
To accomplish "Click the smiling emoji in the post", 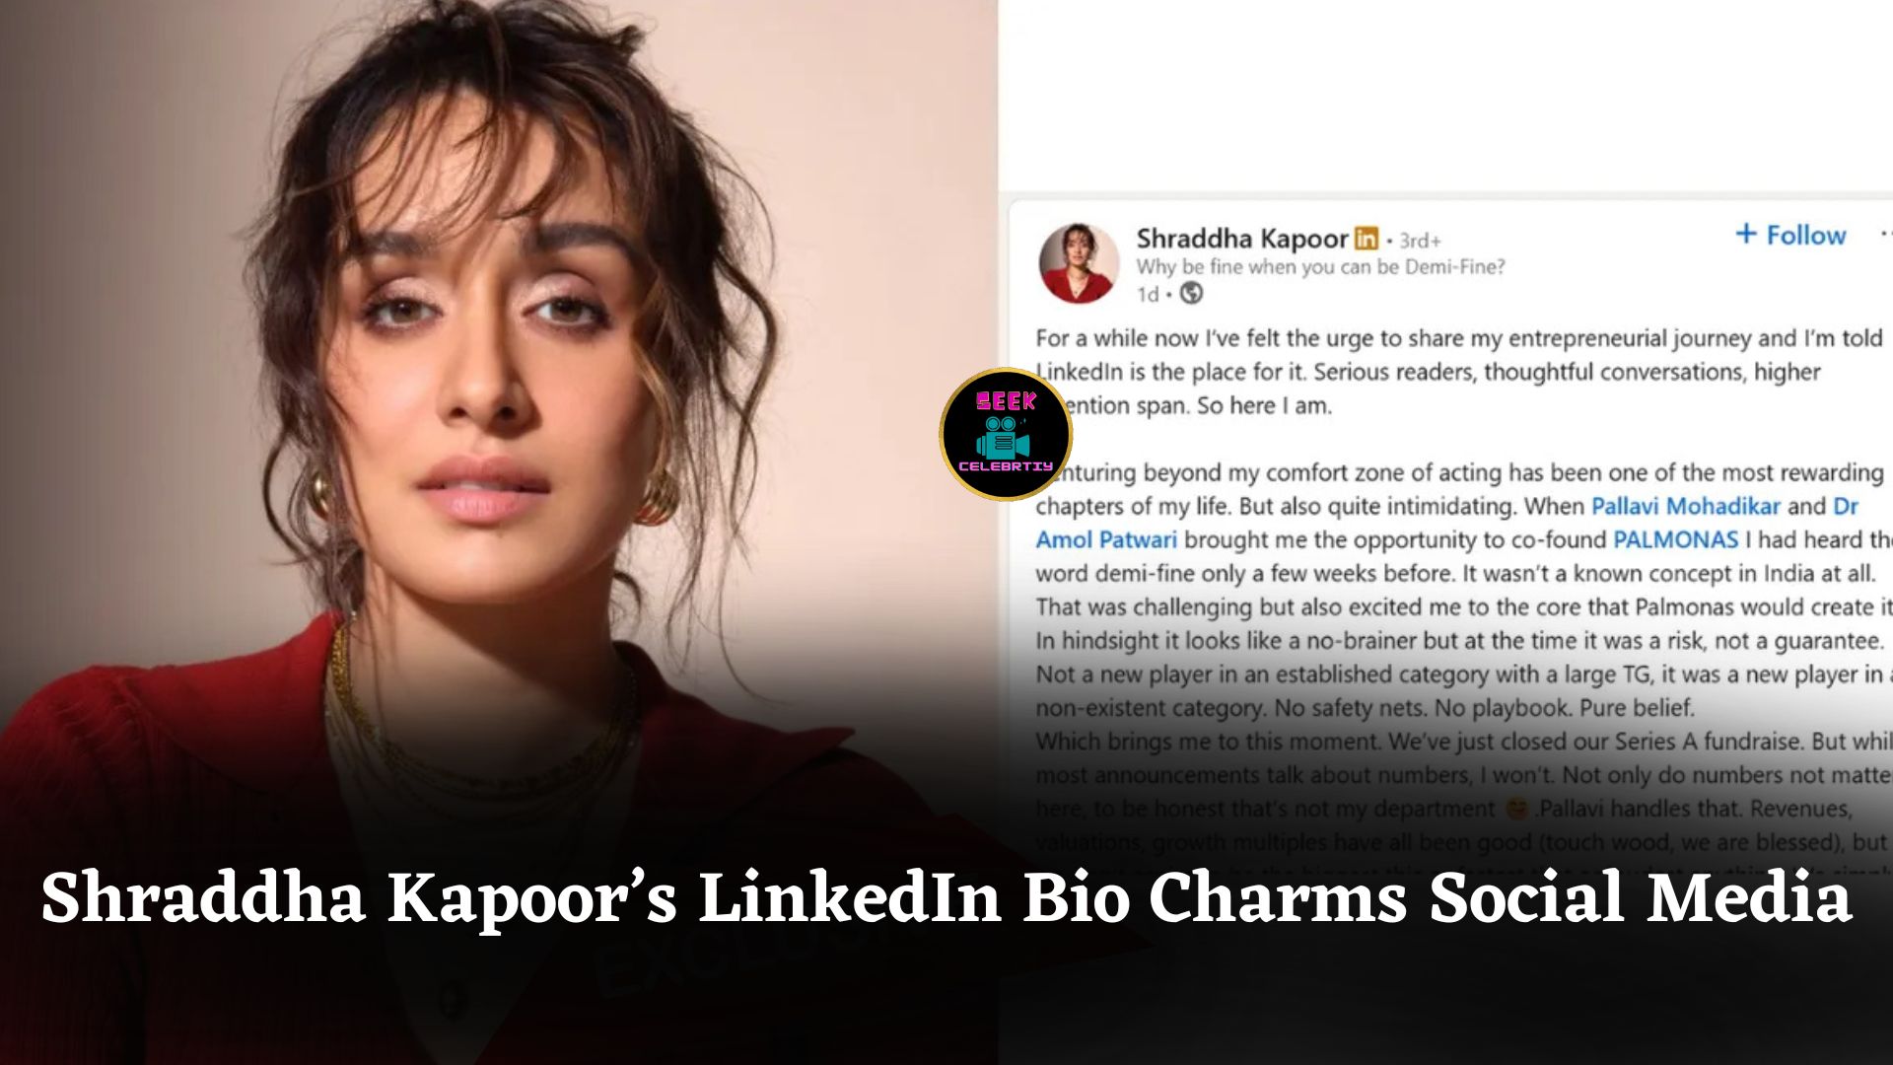I will 1516,809.
